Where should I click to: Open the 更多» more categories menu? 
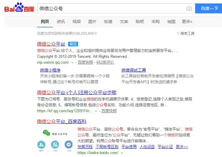(187, 22)
